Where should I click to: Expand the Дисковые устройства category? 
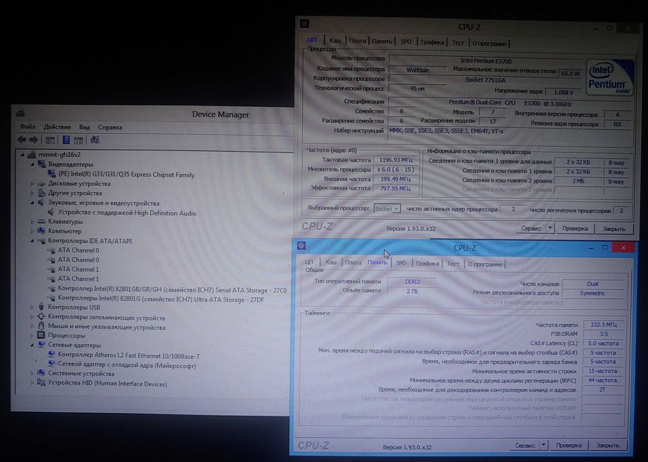(32, 183)
